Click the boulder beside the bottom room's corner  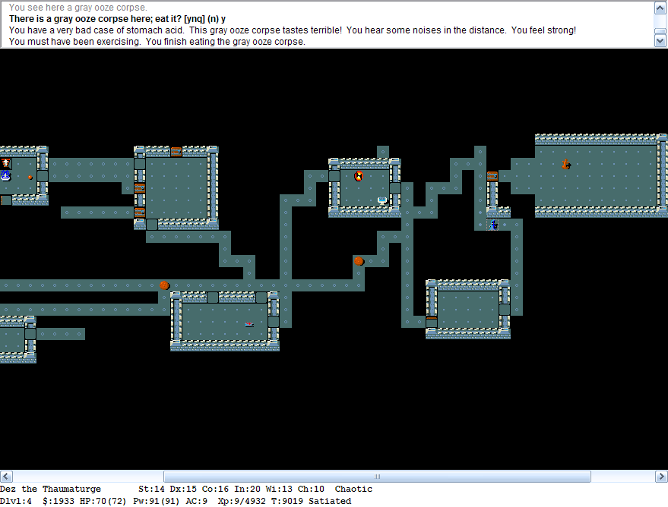pos(164,285)
